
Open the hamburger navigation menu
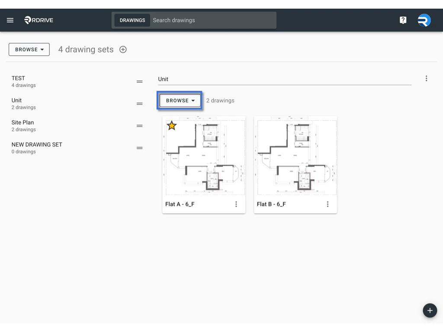tap(10, 20)
